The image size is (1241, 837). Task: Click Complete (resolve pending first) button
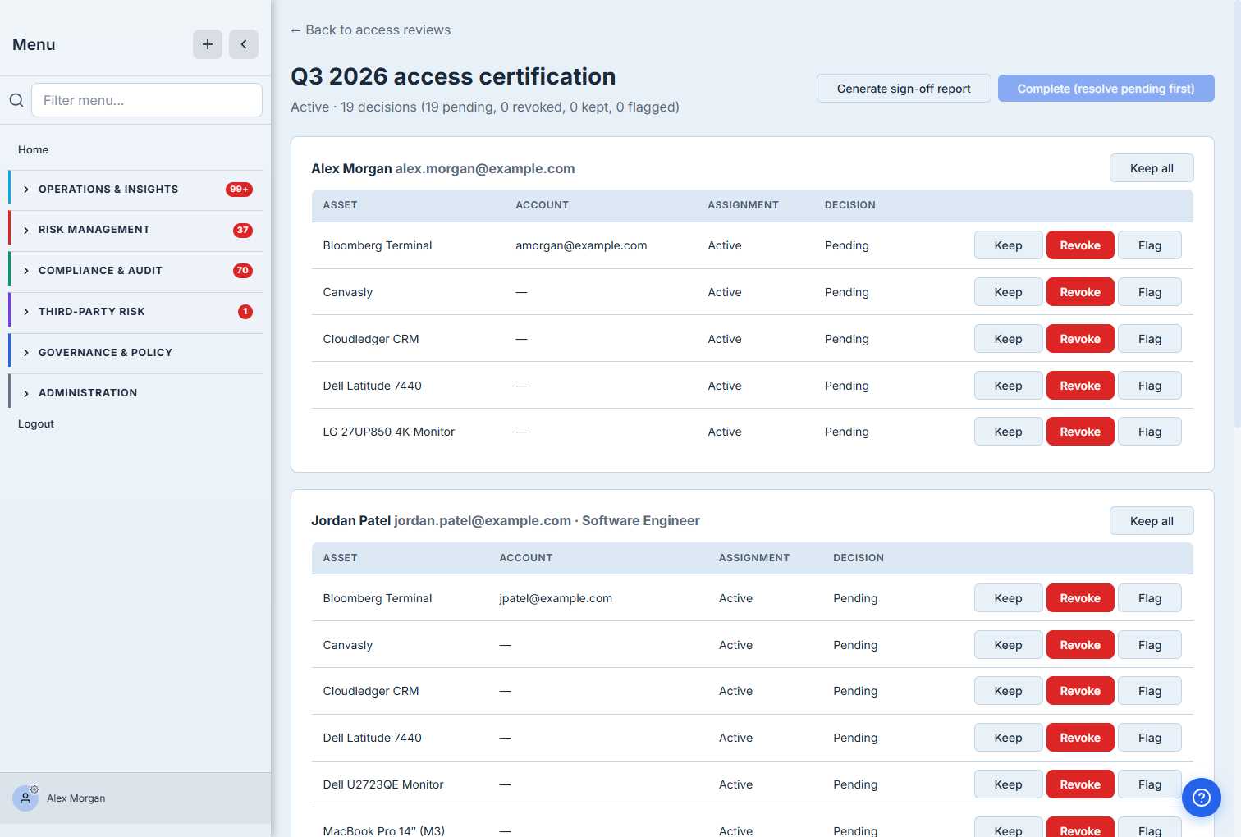pos(1106,89)
